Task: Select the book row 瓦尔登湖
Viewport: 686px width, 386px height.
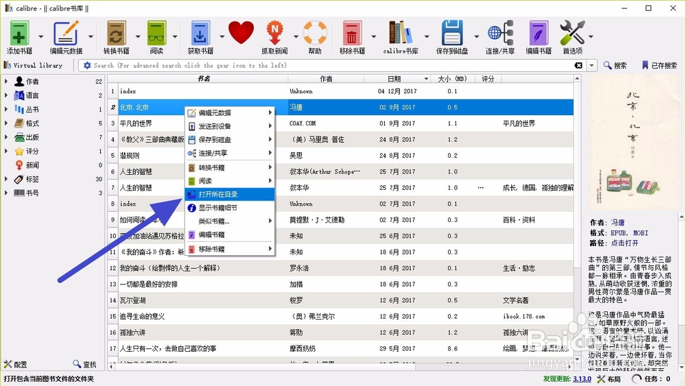Action: coord(340,300)
